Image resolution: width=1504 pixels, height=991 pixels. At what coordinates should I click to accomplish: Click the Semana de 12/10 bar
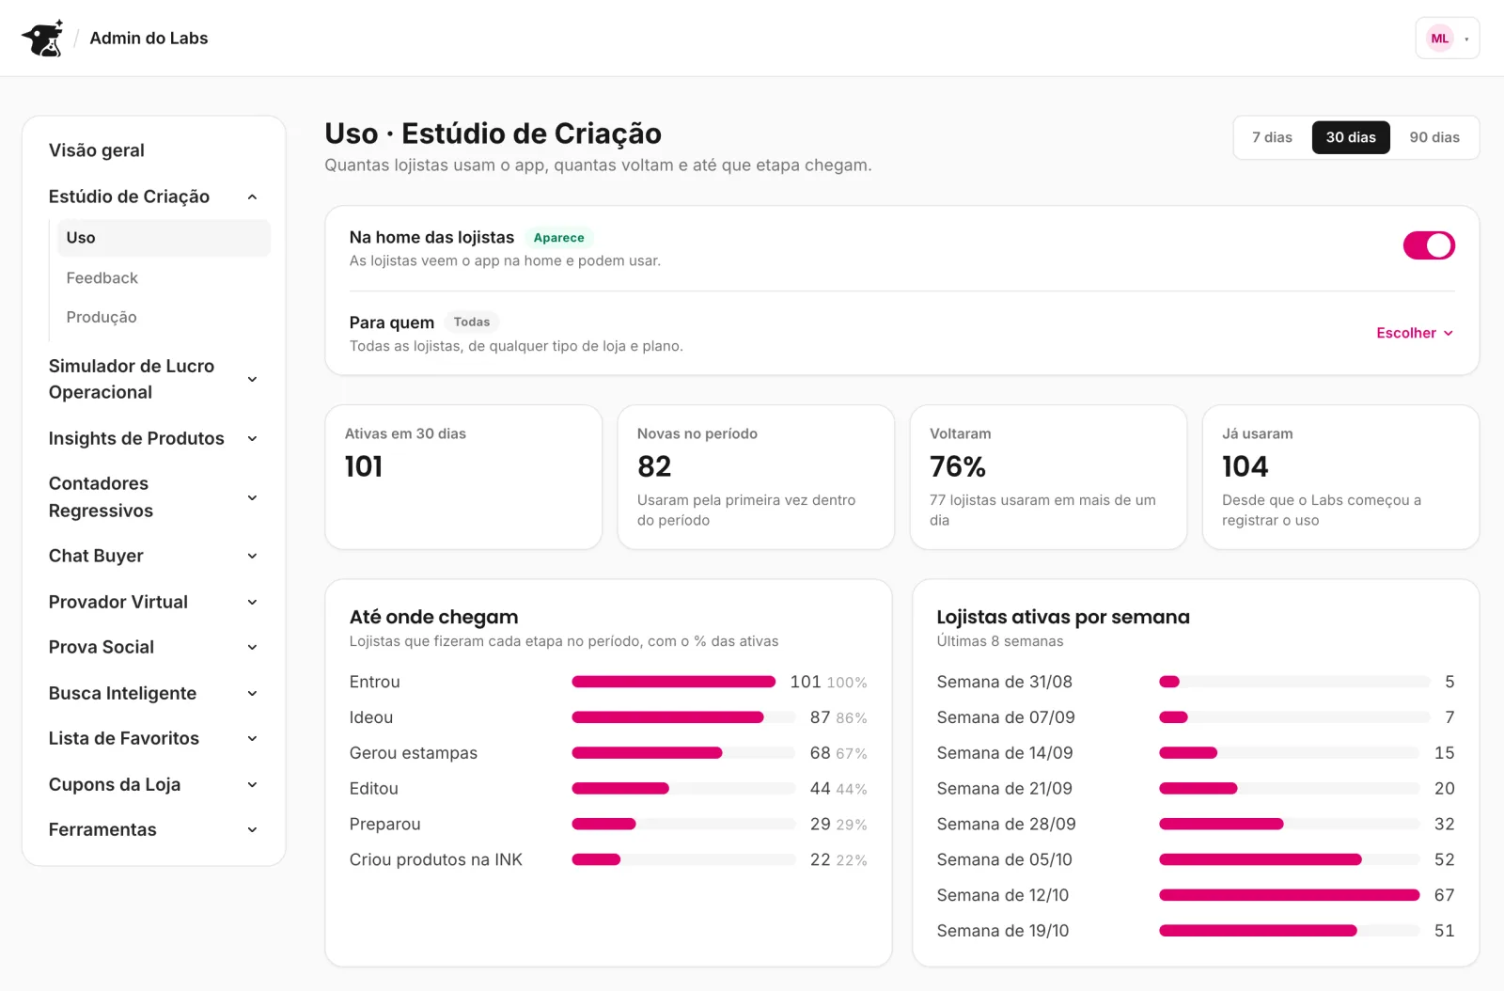point(1289,895)
